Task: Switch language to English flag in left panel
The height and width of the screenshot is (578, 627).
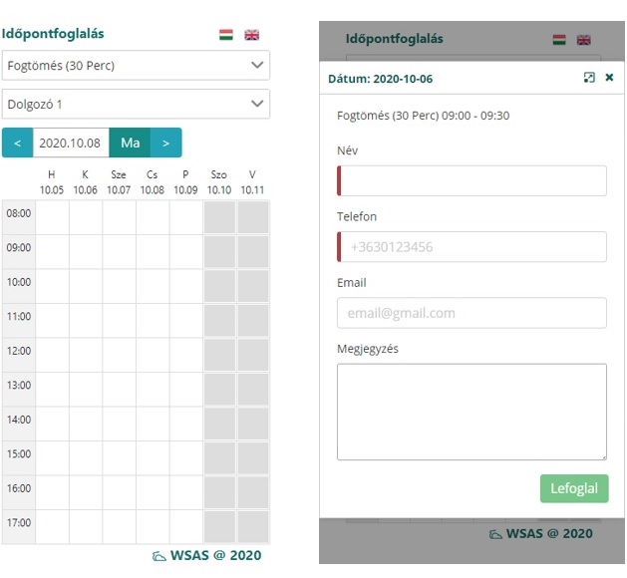Action: (252, 35)
